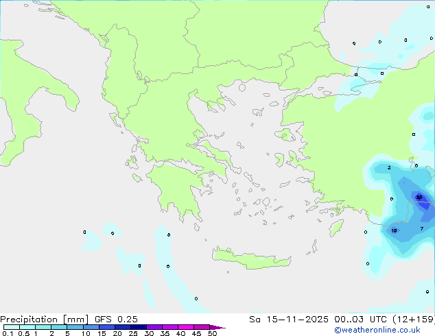
Task: Click the island of Rhodes on map
Action: (x=336, y=228)
